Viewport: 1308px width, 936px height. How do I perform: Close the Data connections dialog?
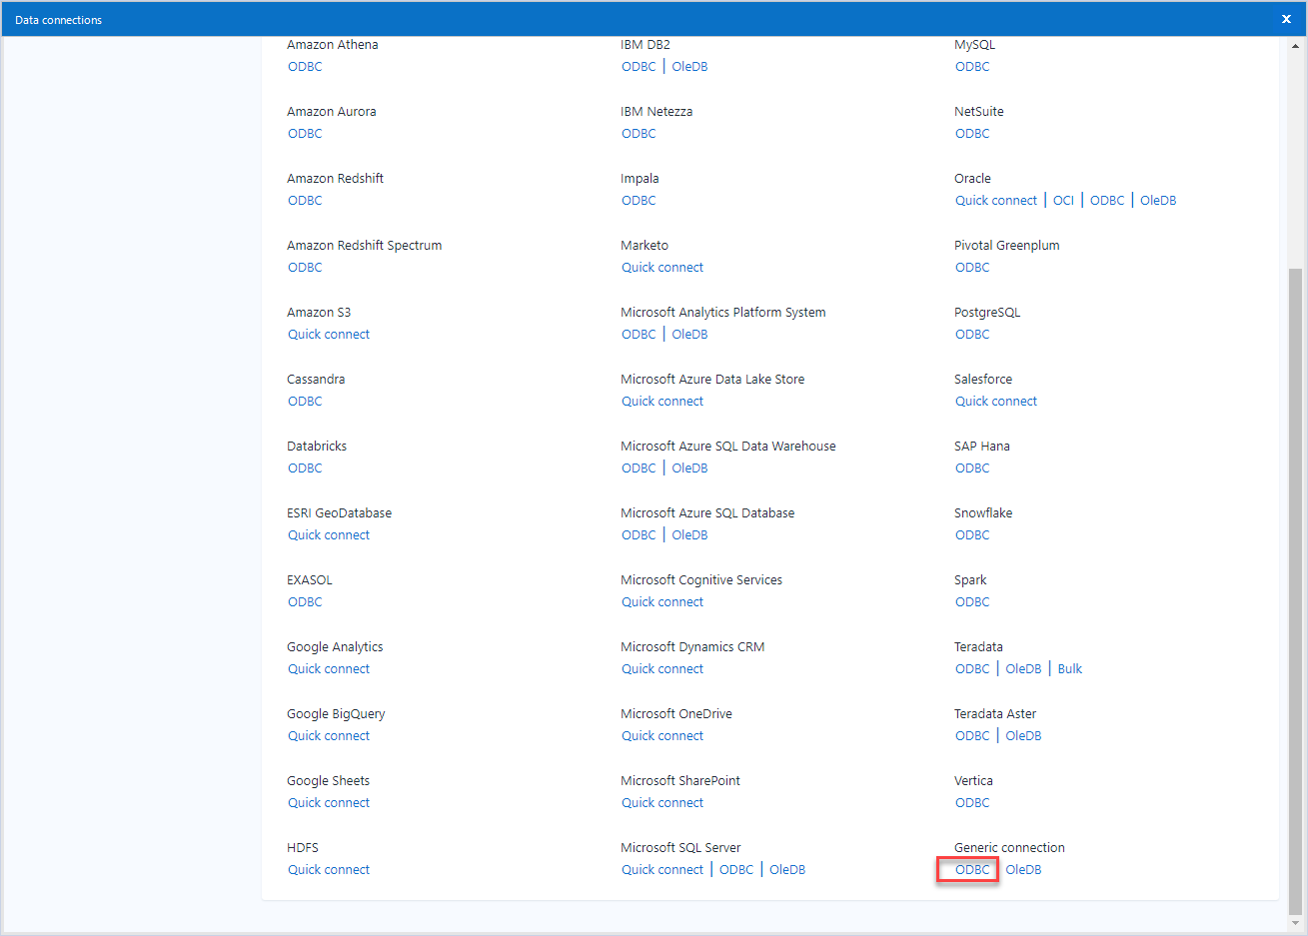[1286, 18]
